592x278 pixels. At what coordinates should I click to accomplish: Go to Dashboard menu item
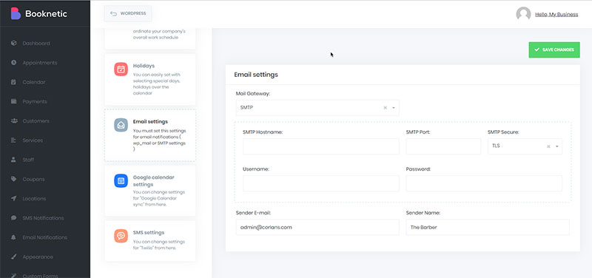[x=36, y=44]
